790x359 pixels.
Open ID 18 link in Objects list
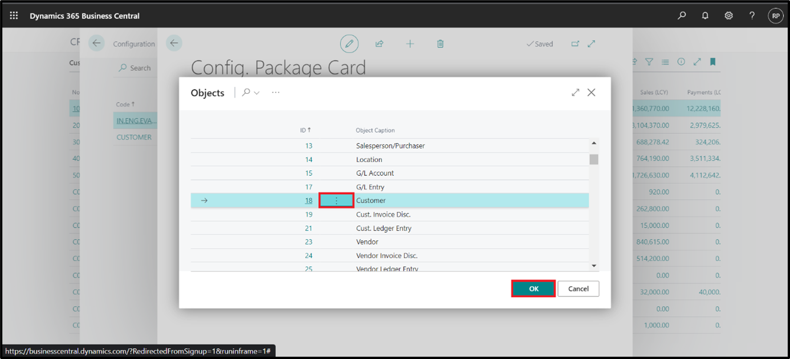click(308, 200)
